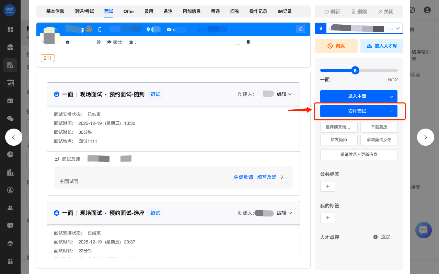Open the two-people group icon in sidebar
This screenshot has width=439, height=274.
coord(10,207)
